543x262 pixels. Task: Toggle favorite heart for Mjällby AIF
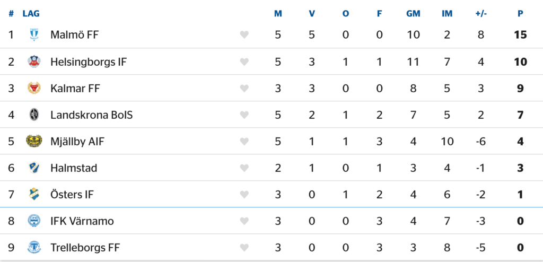point(244,141)
